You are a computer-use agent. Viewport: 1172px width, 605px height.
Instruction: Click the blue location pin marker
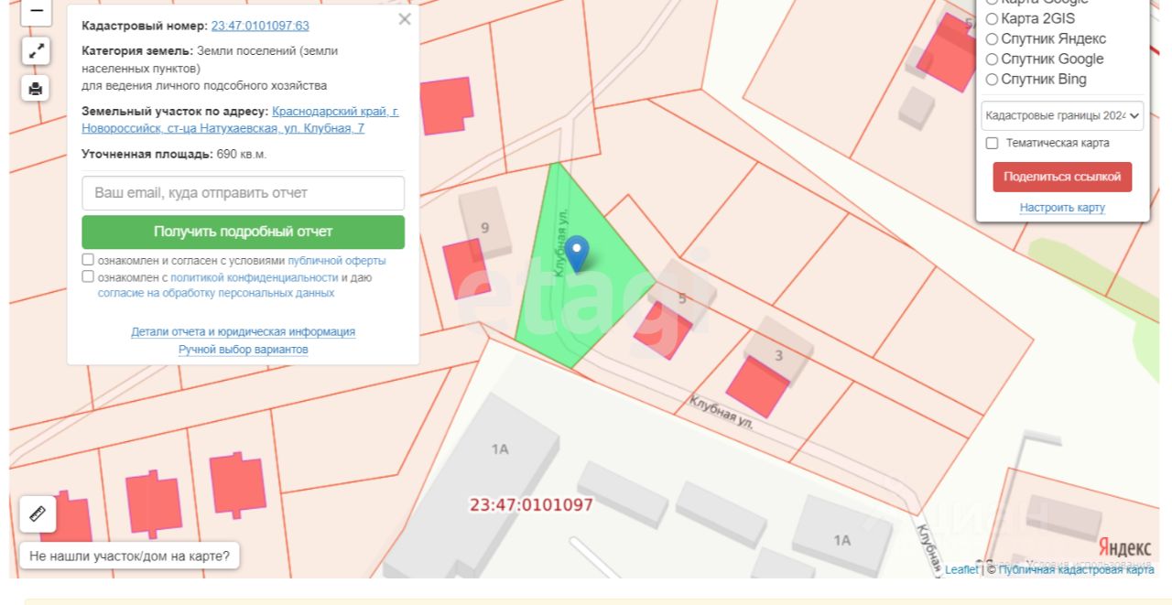coord(577,254)
